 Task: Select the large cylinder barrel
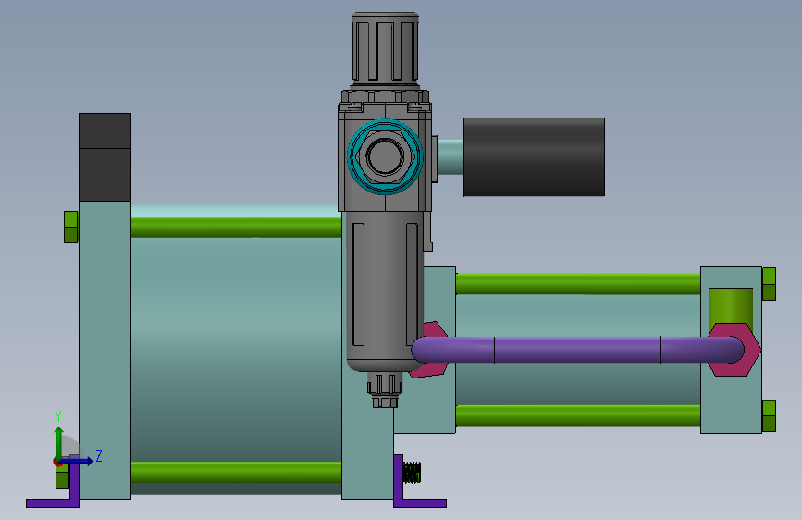tap(236, 350)
